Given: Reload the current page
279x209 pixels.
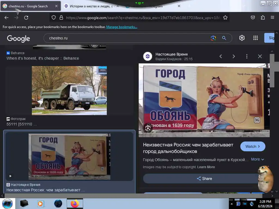Looking at the screenshot, I should tap(26, 18).
